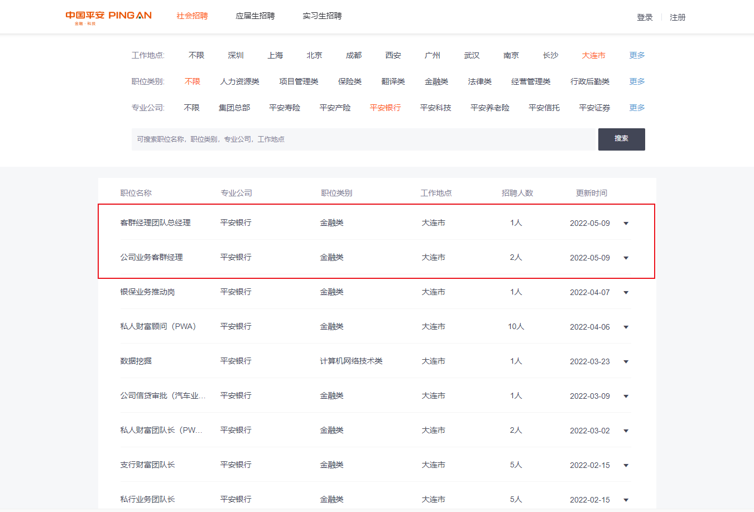Filter job category by 经营管理类
The height and width of the screenshot is (512, 754).
531,81
